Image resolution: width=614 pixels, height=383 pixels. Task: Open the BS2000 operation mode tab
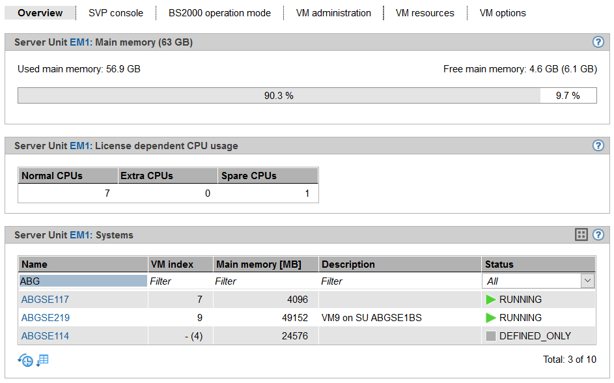click(219, 13)
